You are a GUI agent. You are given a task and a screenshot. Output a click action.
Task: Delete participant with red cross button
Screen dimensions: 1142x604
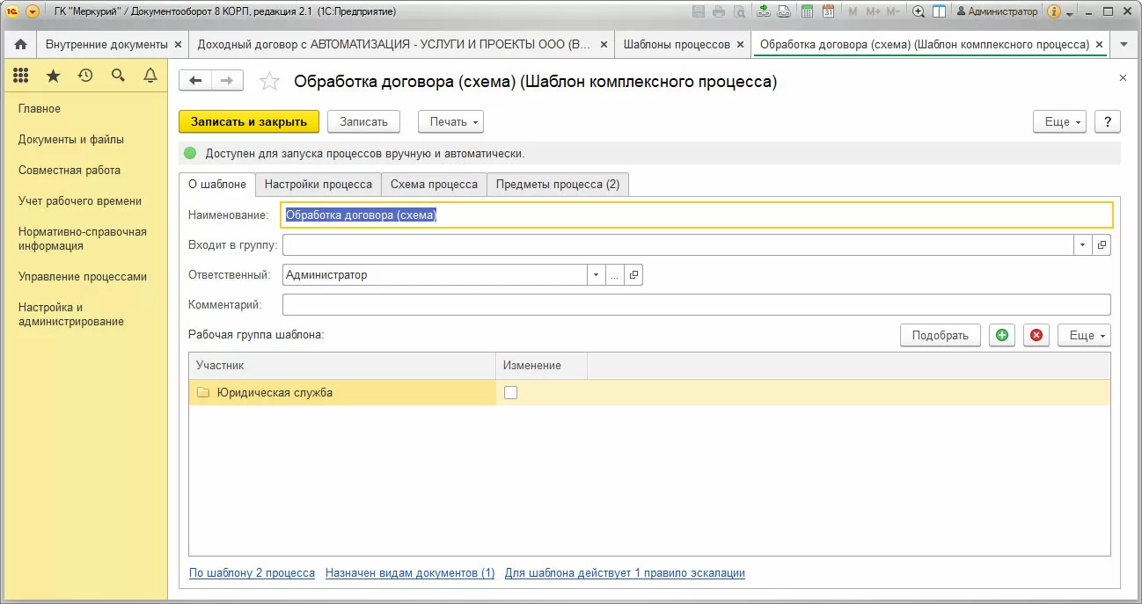coord(1036,335)
